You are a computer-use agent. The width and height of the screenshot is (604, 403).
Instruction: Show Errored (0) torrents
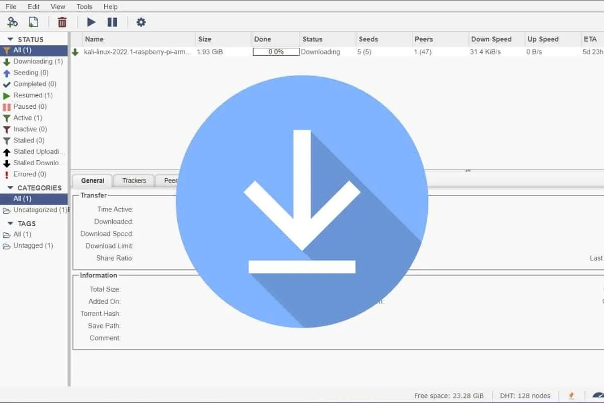[x=34, y=174]
